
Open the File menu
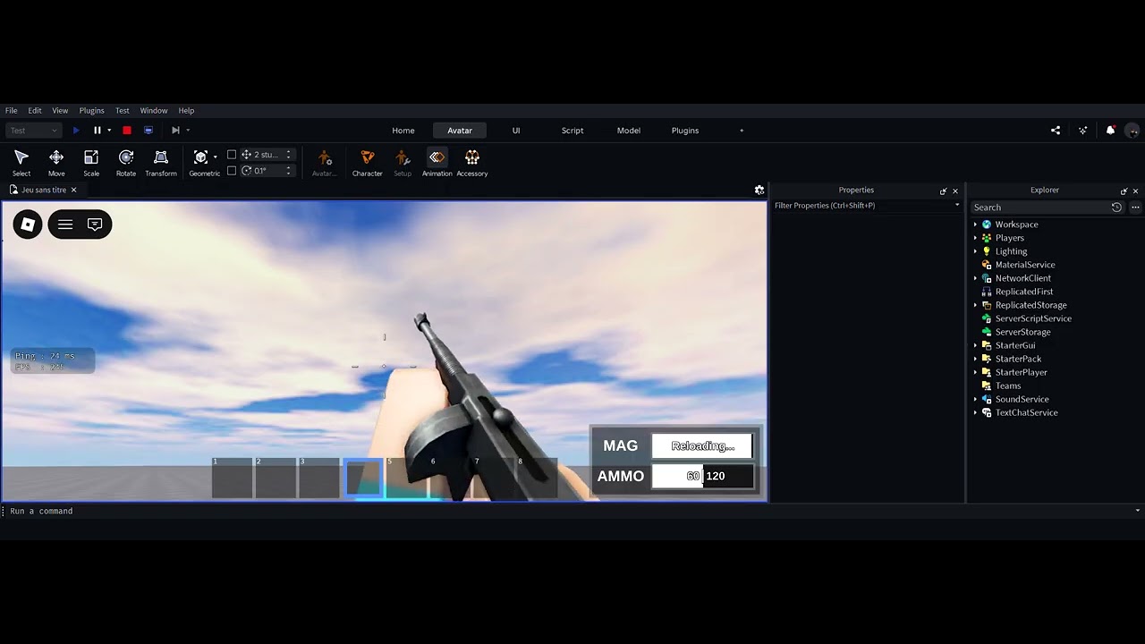pos(12,111)
